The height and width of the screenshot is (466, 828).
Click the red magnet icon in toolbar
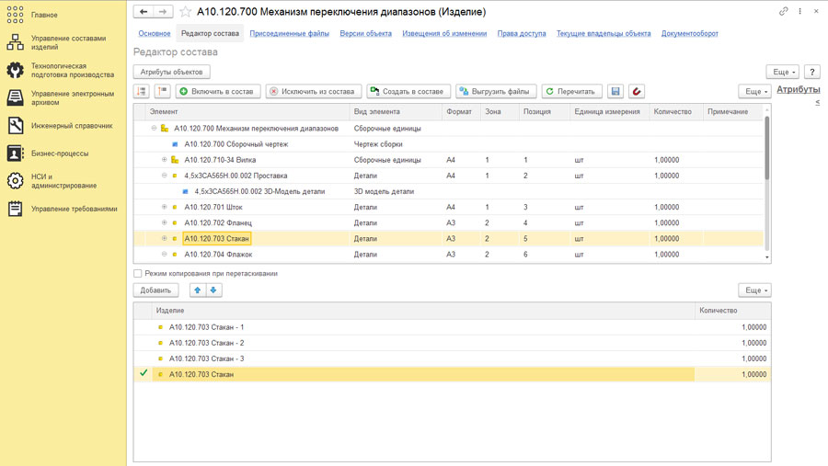637,92
